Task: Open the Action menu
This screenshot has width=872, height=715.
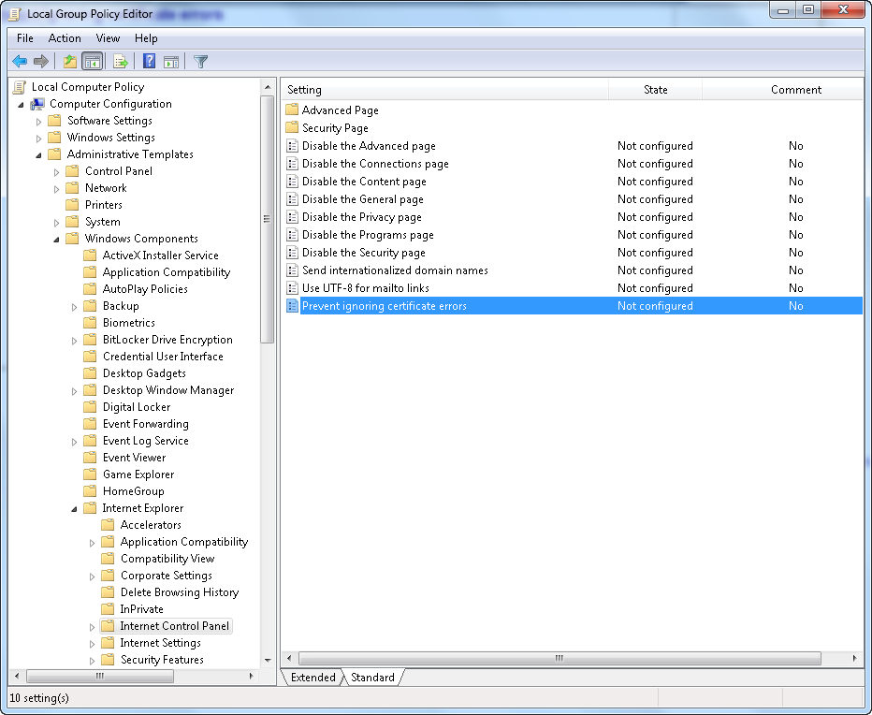Action: coord(65,38)
